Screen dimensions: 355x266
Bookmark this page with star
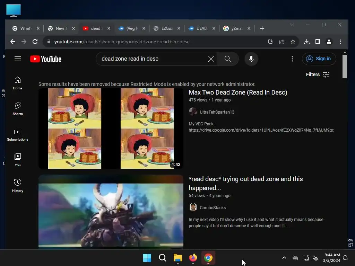click(x=293, y=42)
